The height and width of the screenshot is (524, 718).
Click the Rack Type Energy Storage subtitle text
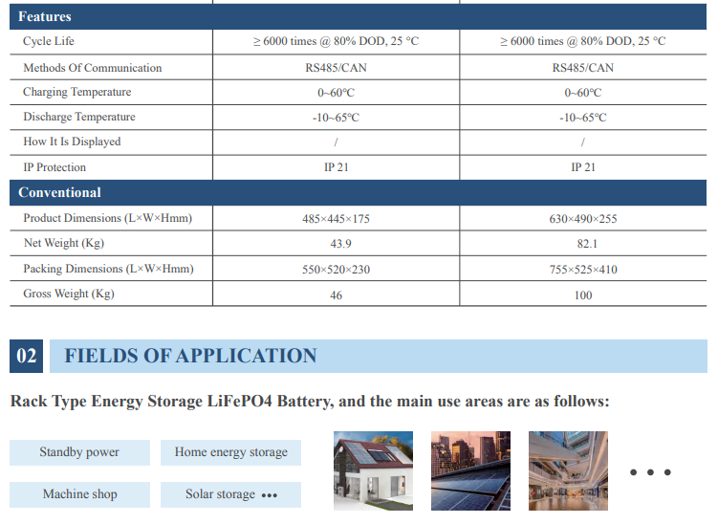point(309,402)
